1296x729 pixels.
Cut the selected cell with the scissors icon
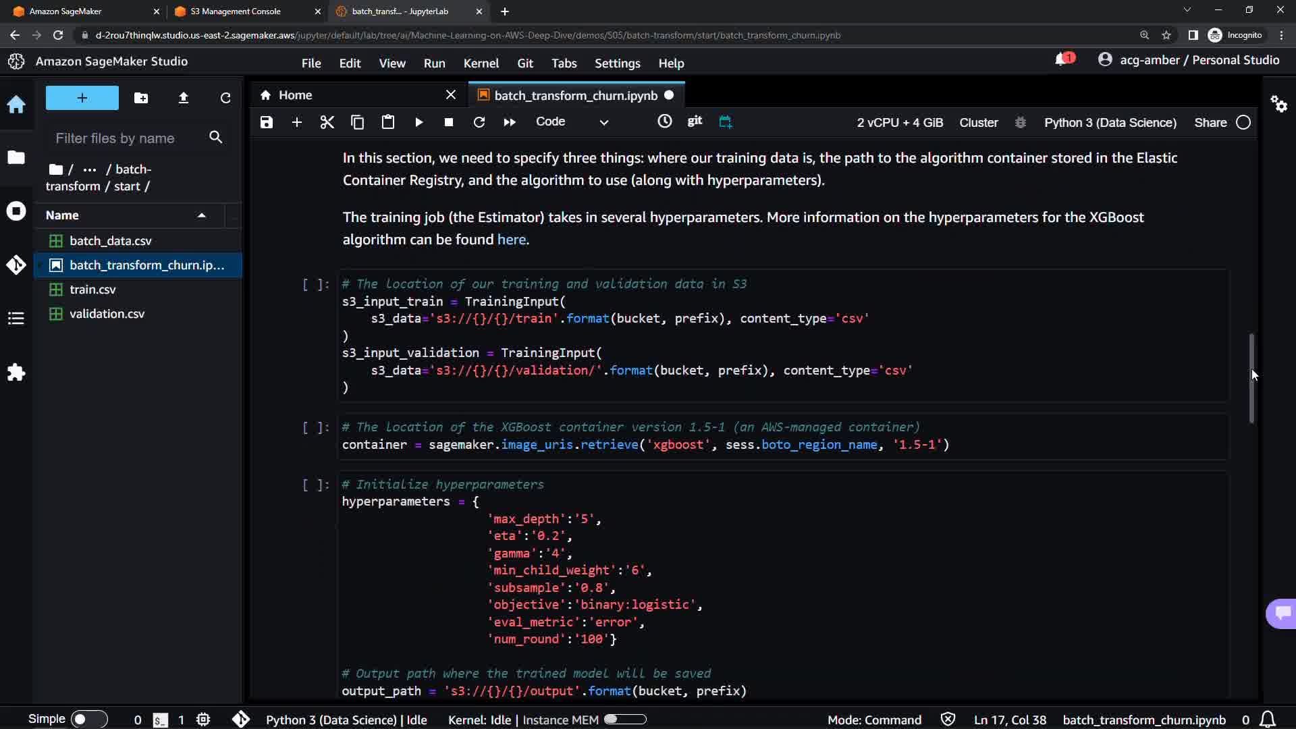[x=327, y=122]
